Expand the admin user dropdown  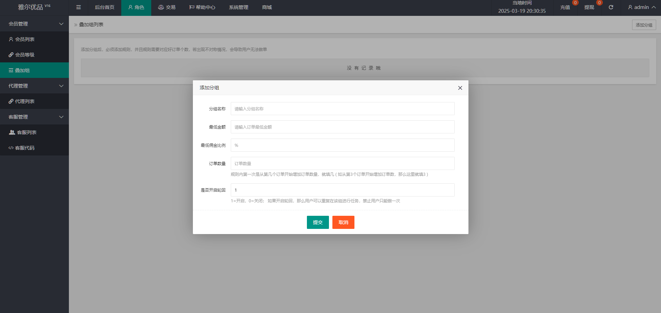point(642,7)
